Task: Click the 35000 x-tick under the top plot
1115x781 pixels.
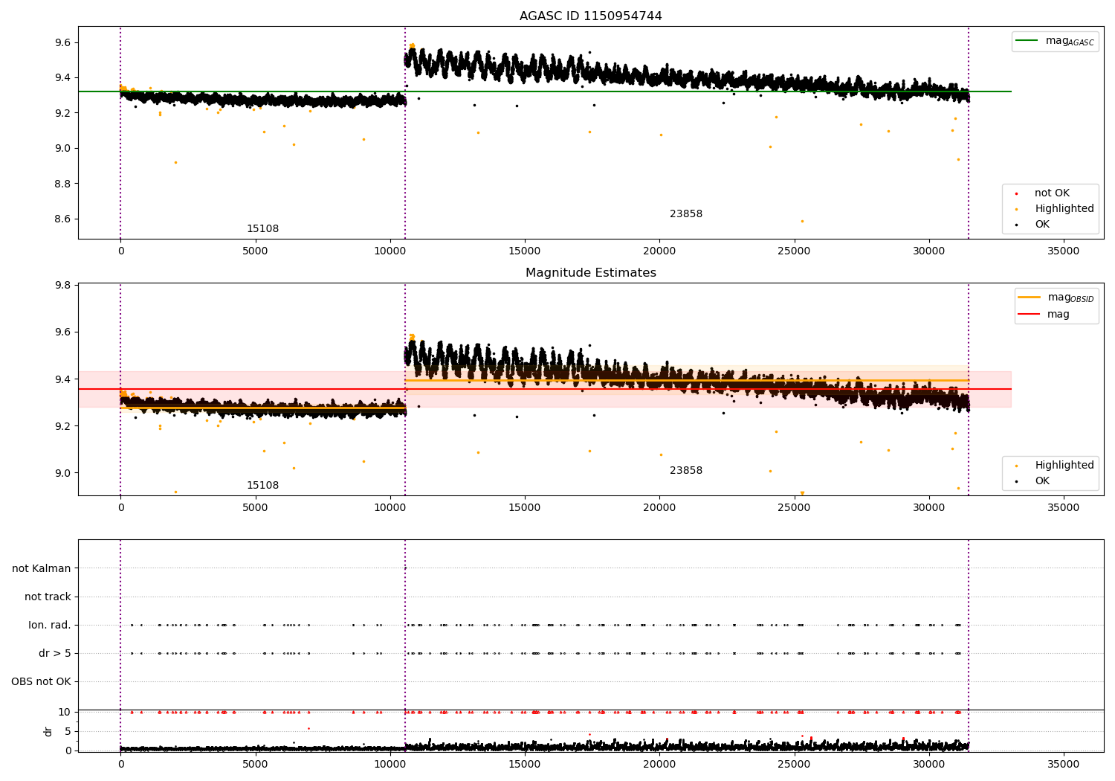Action: coord(1063,251)
